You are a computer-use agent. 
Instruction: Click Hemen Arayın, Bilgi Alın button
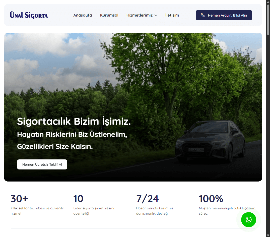(x=224, y=15)
